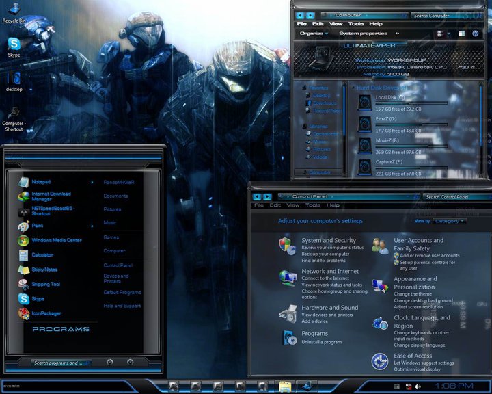Click the volume speaker tray icon
This screenshot has width=492, height=394.
[x=418, y=386]
